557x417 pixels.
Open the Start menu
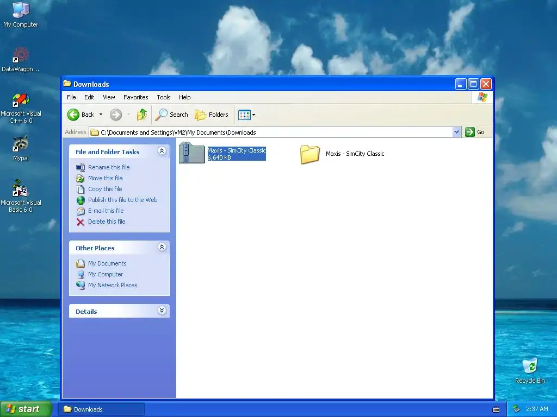tap(26, 409)
